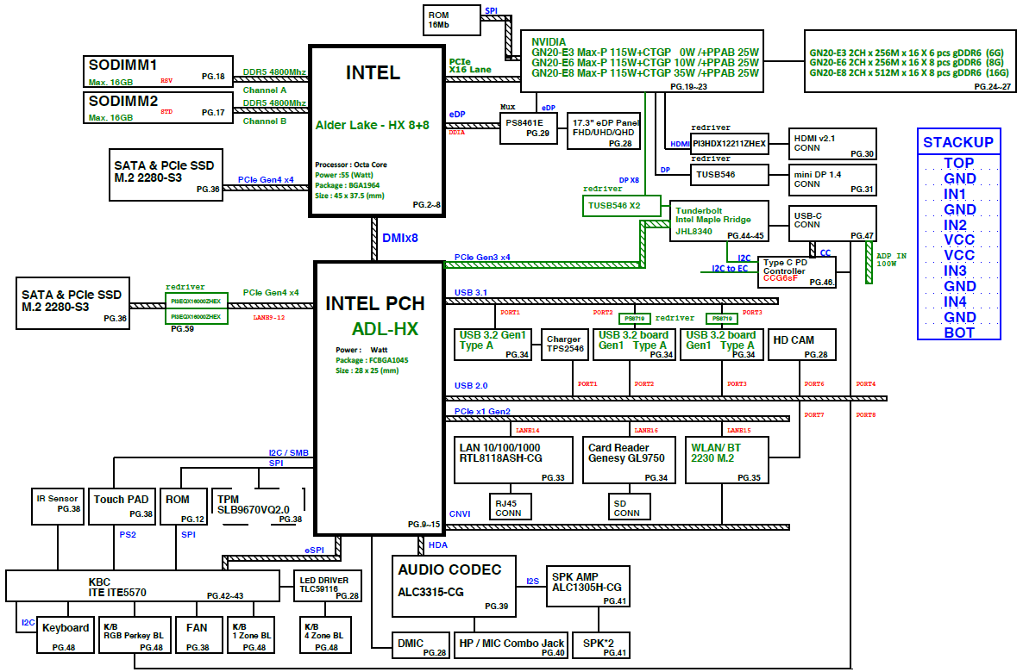The image size is (1023, 672).
Task: Click the SPK*2 block
Action: (601, 645)
